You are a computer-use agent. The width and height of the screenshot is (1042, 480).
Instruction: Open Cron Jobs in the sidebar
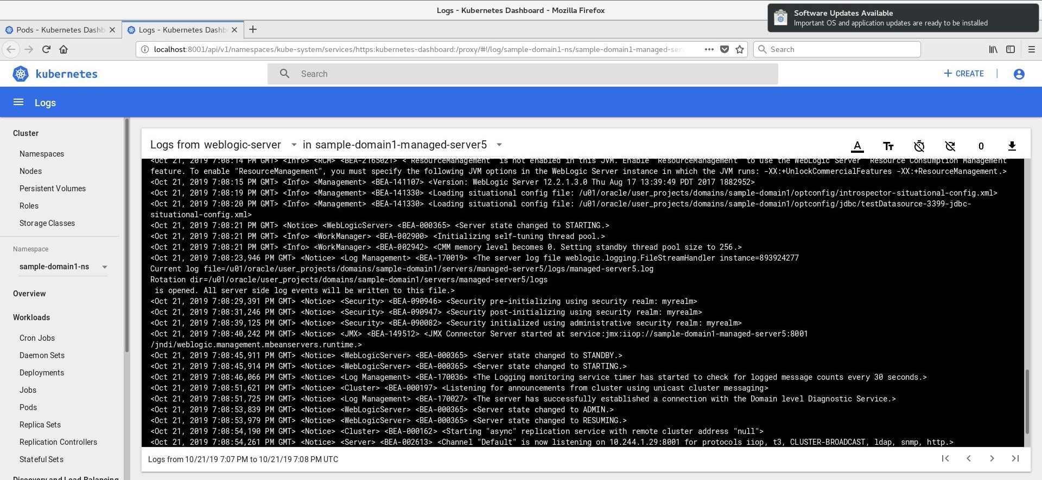[x=37, y=338]
